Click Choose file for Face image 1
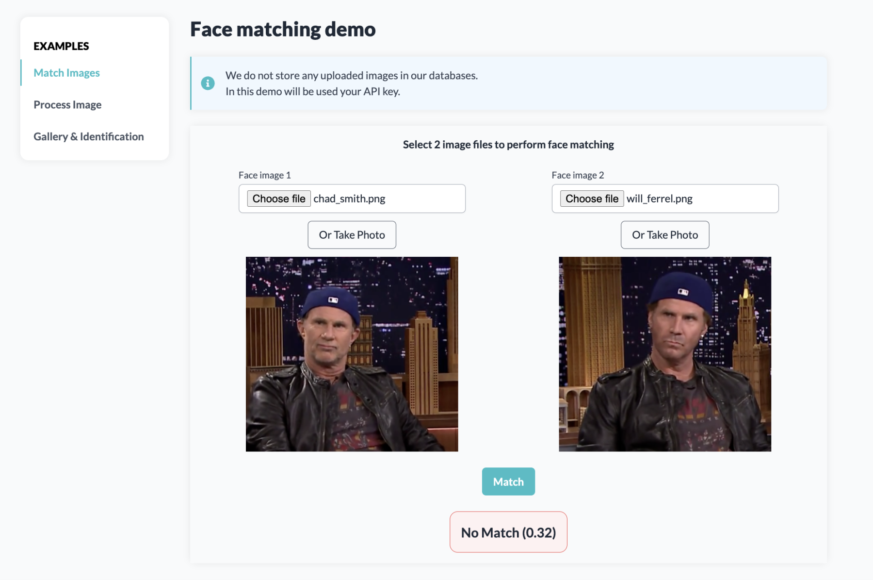 tap(278, 199)
